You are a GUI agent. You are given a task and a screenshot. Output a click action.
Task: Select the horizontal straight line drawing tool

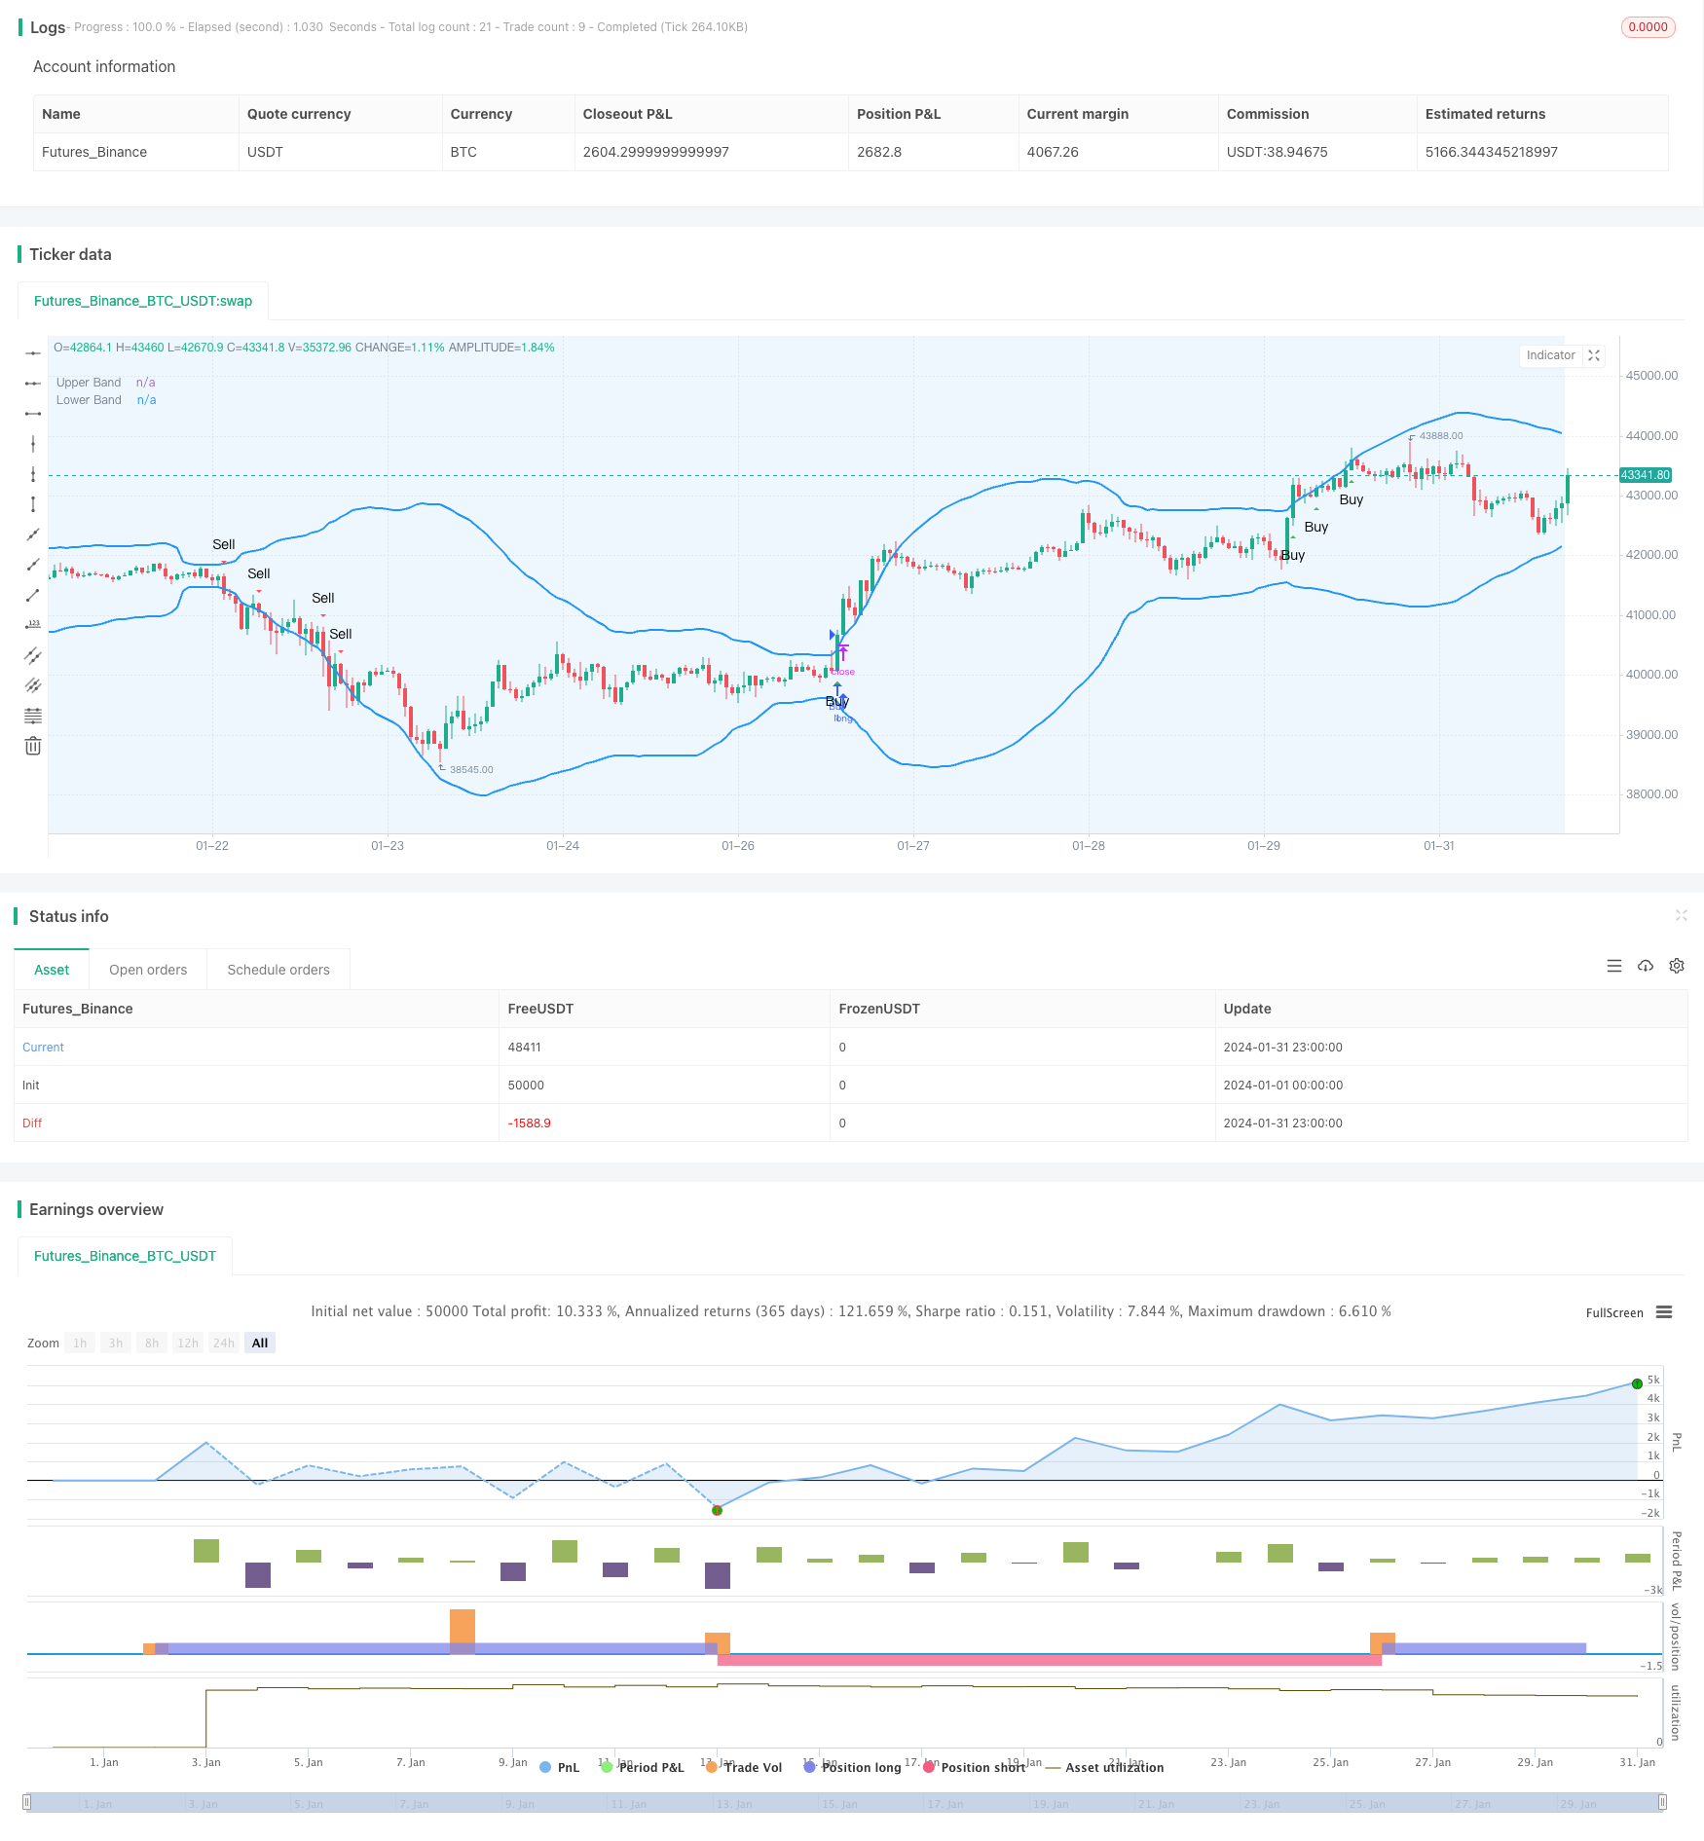(x=33, y=353)
